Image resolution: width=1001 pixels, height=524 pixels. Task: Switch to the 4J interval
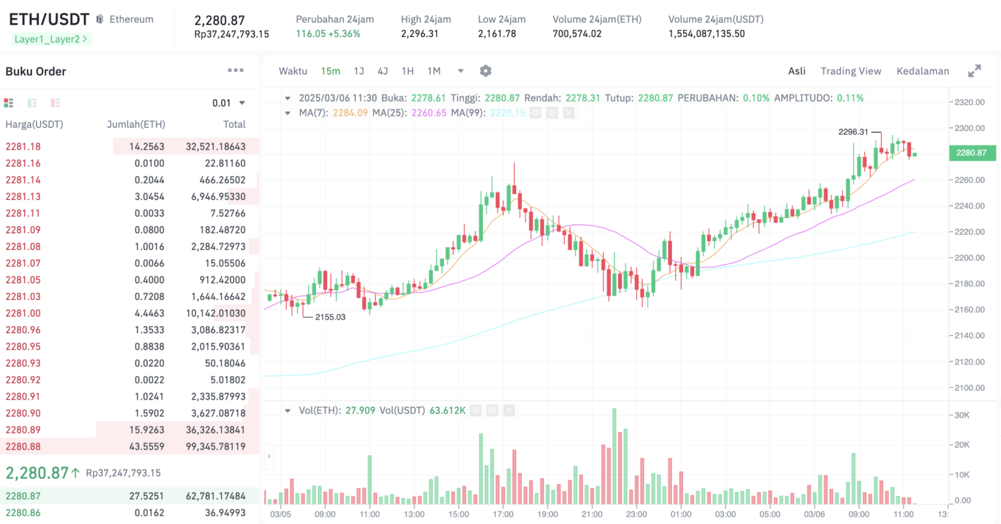(383, 71)
